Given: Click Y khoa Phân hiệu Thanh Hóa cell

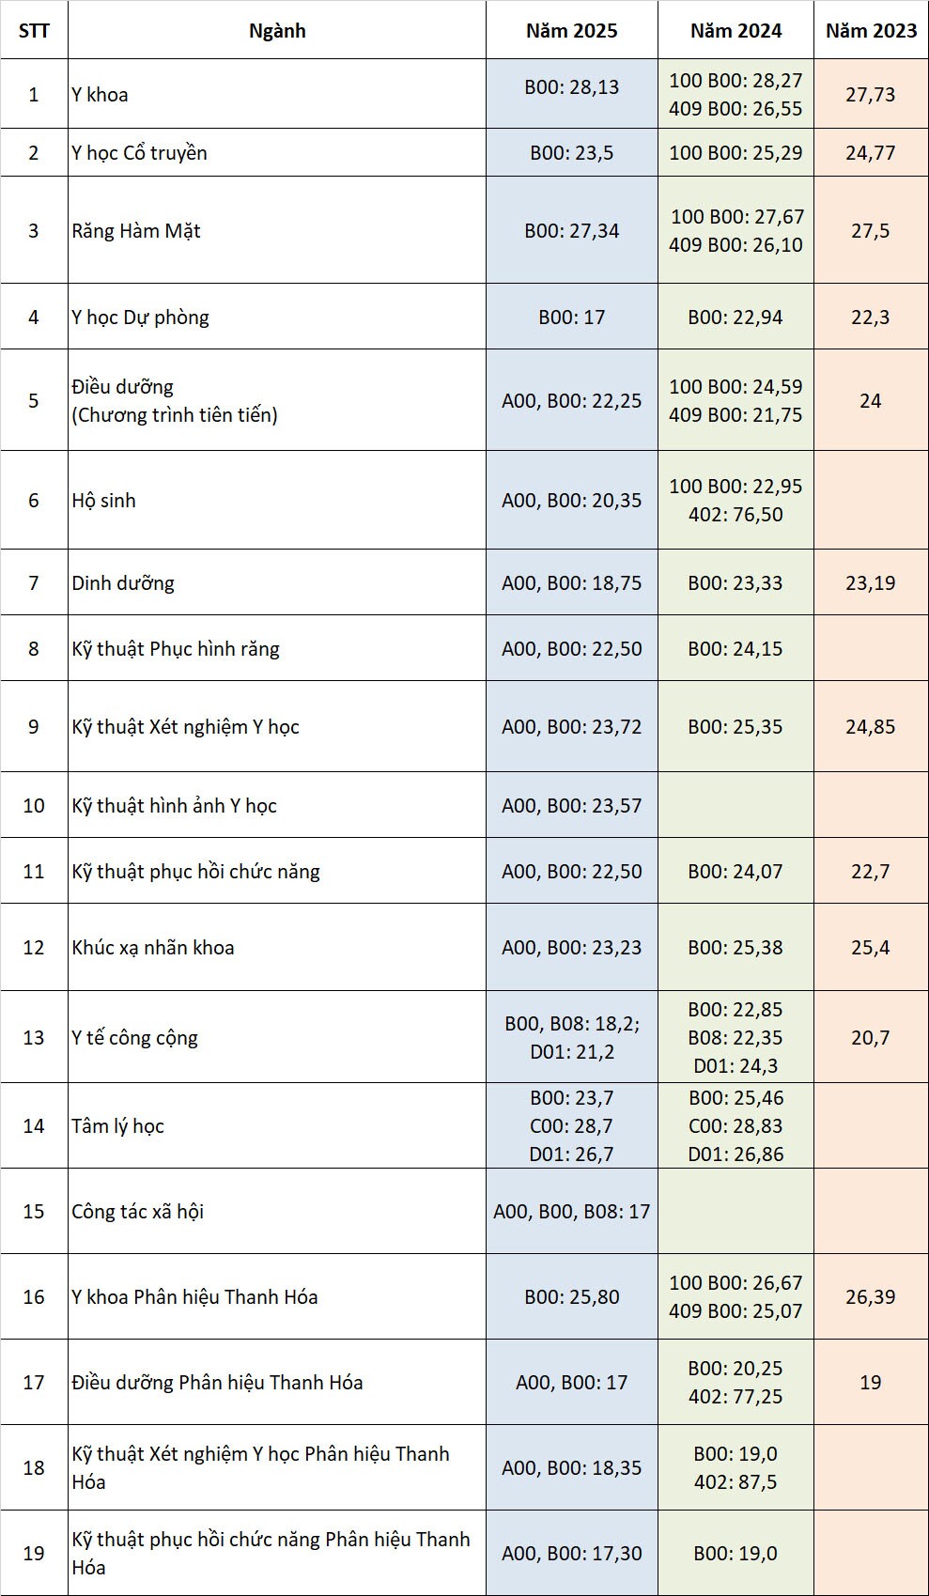Looking at the screenshot, I should (277, 1296).
